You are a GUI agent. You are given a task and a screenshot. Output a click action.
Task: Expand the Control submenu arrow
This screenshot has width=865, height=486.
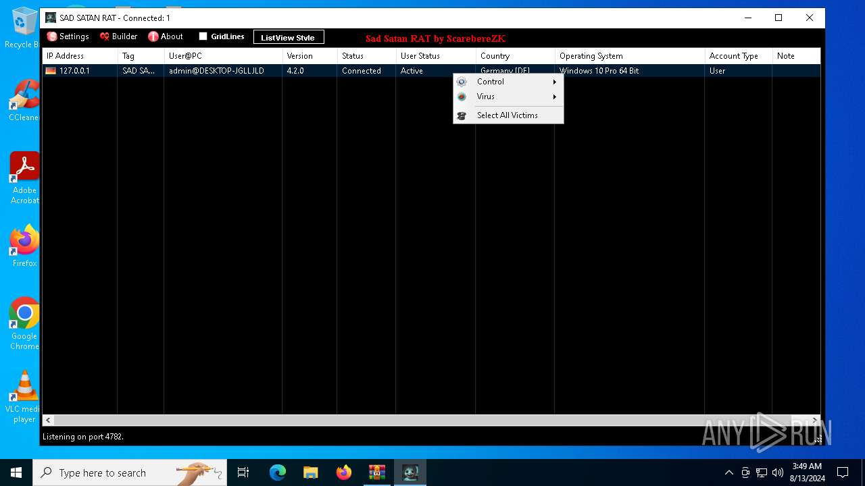[555, 82]
